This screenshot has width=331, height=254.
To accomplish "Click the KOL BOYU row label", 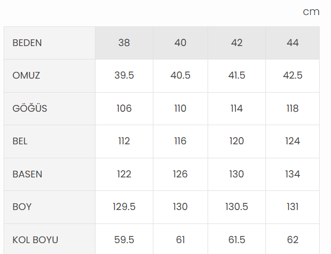I will tap(35, 240).
